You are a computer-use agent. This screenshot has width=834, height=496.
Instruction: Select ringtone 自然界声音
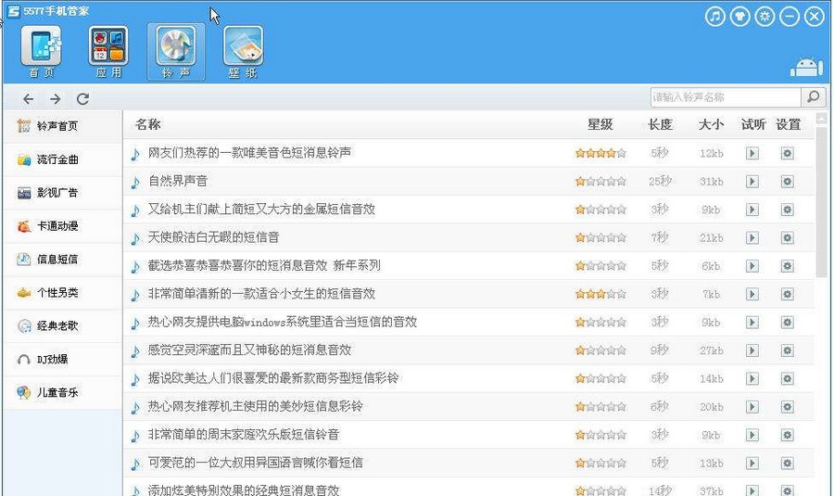point(178,181)
